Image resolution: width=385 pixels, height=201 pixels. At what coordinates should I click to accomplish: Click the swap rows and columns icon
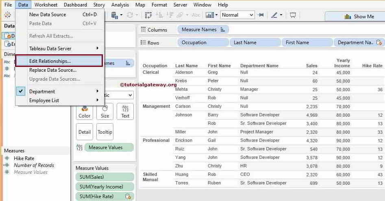coord(148,15)
